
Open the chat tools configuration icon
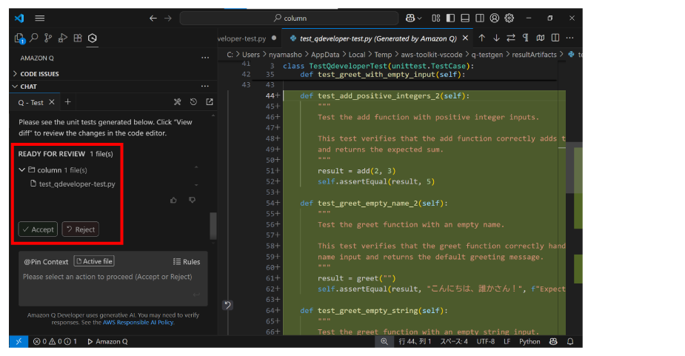pos(177,102)
